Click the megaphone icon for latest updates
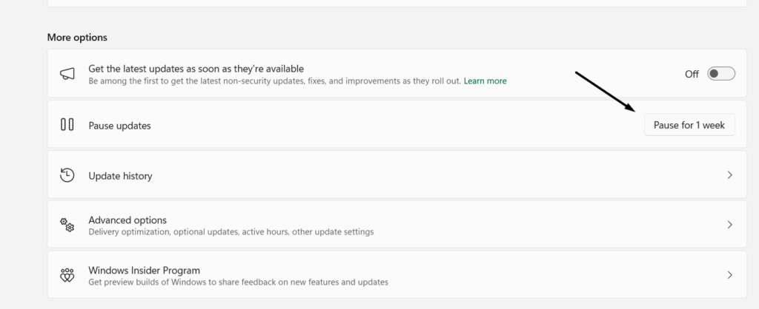Screen dimensions: 759x309 (67, 74)
